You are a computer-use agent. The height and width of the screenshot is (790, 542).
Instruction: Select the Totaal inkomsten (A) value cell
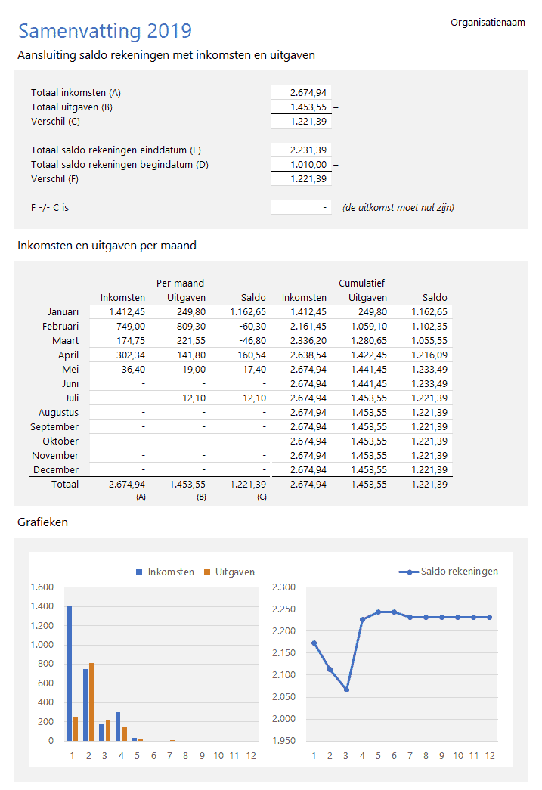(x=301, y=93)
